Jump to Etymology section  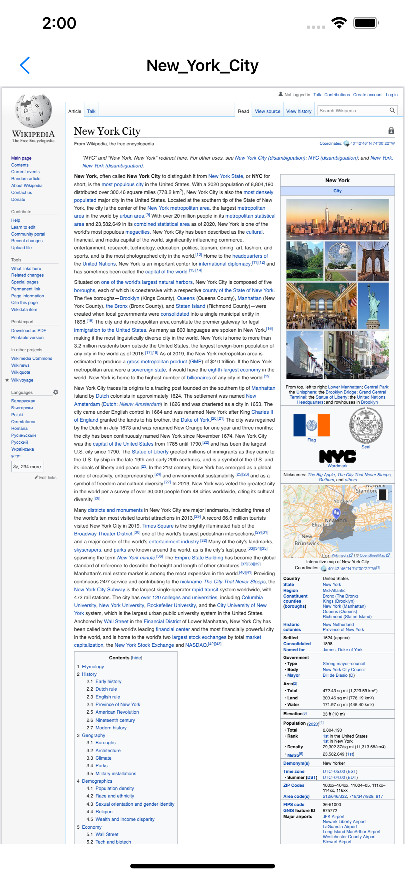(93, 666)
